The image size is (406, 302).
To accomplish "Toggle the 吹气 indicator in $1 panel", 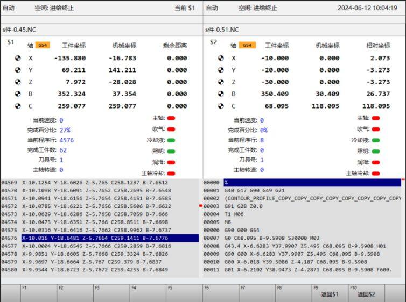I will (x=171, y=129).
